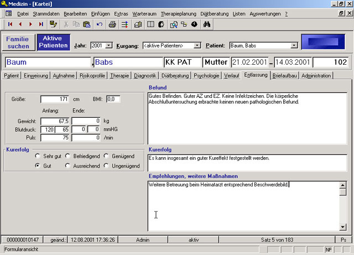Switch to the Briefaufbau tab
Viewport: 354px width, 255px height.
tap(284, 76)
